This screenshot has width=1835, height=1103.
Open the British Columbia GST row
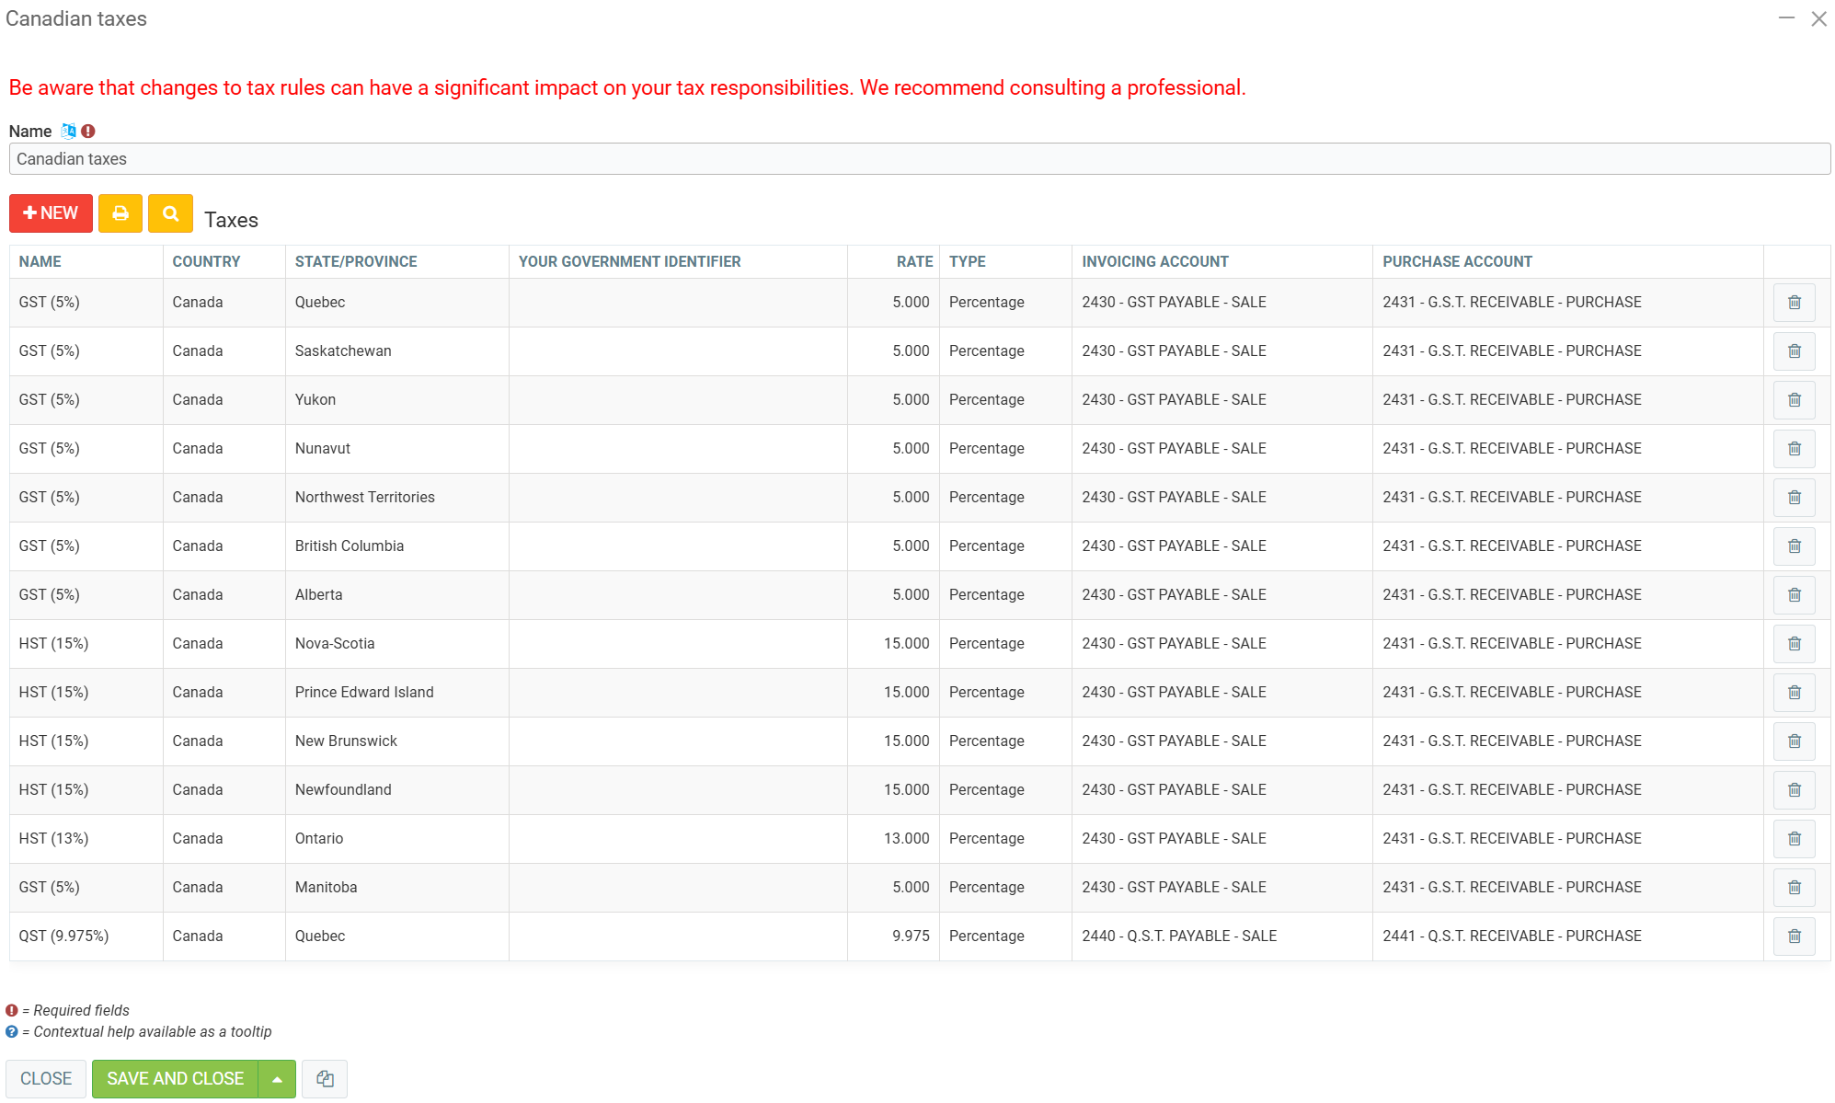350,546
